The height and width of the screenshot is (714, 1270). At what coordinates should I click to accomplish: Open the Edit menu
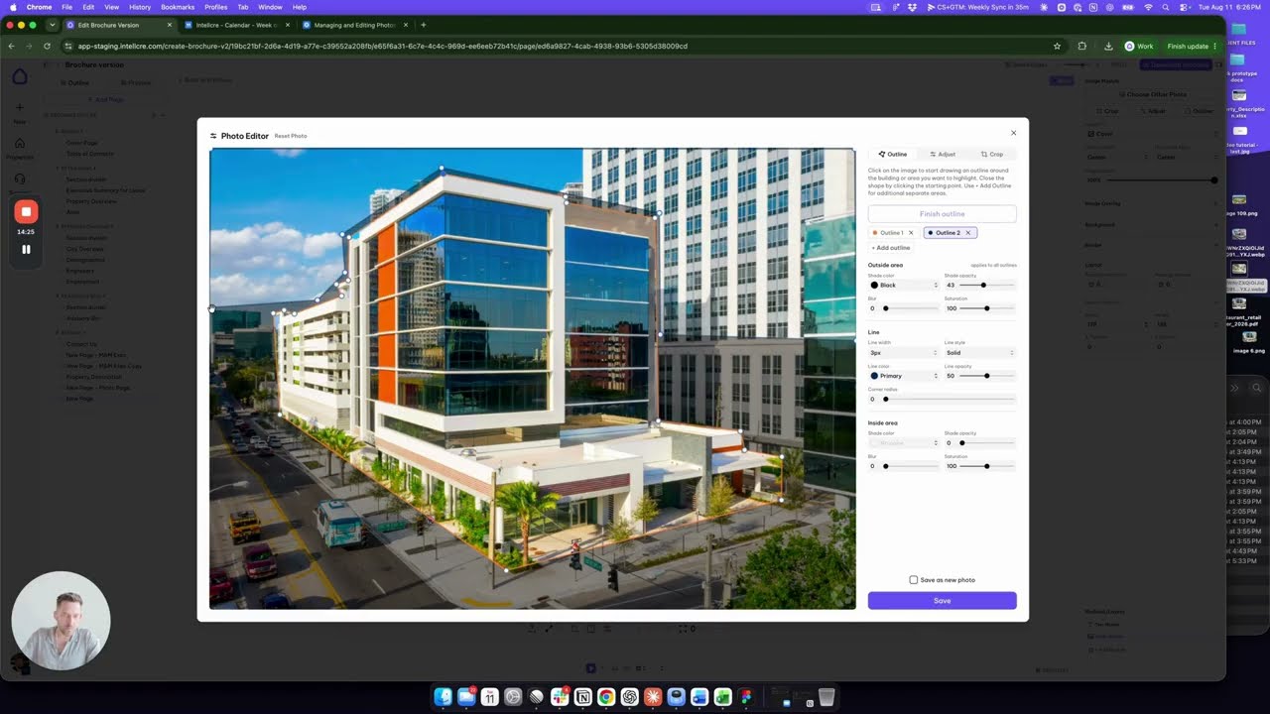point(88,7)
